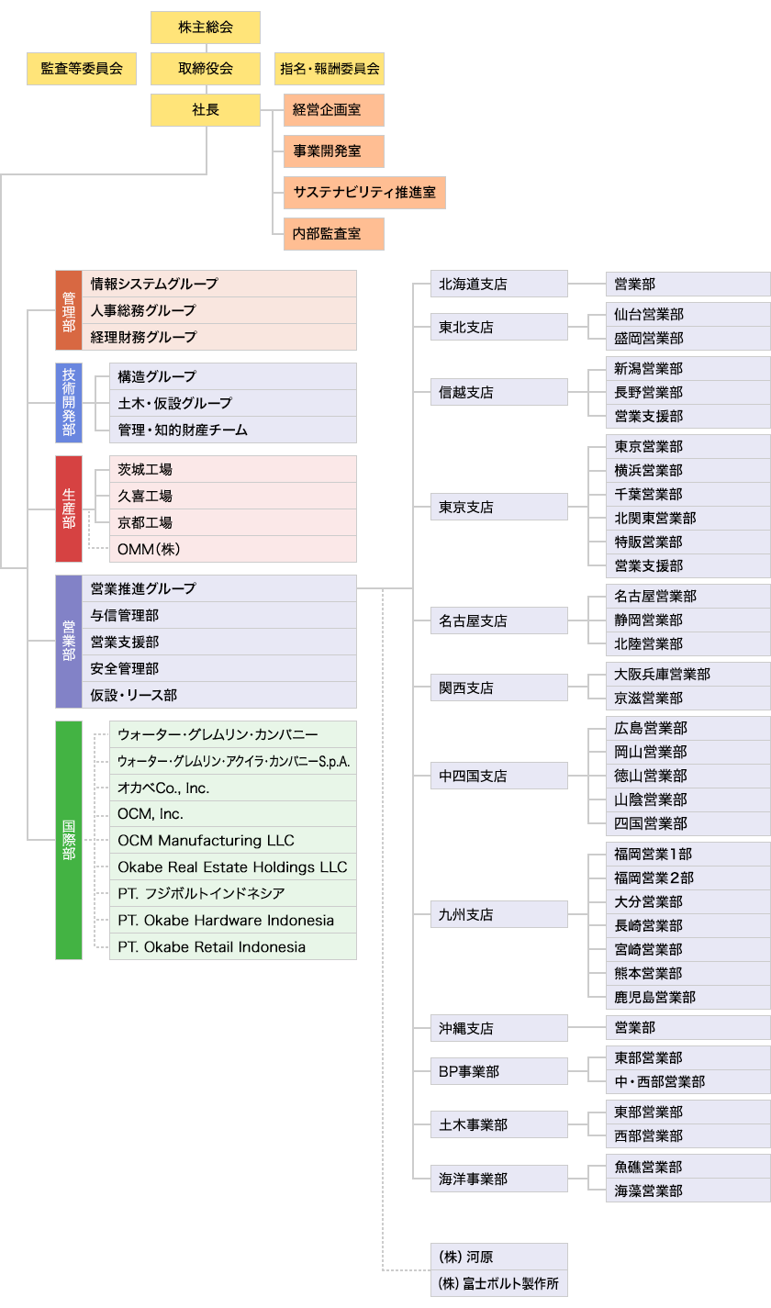This screenshot has width=771, height=1308.
Task: Select (株) 富士ボルト製作所 row
Action: [499, 1283]
